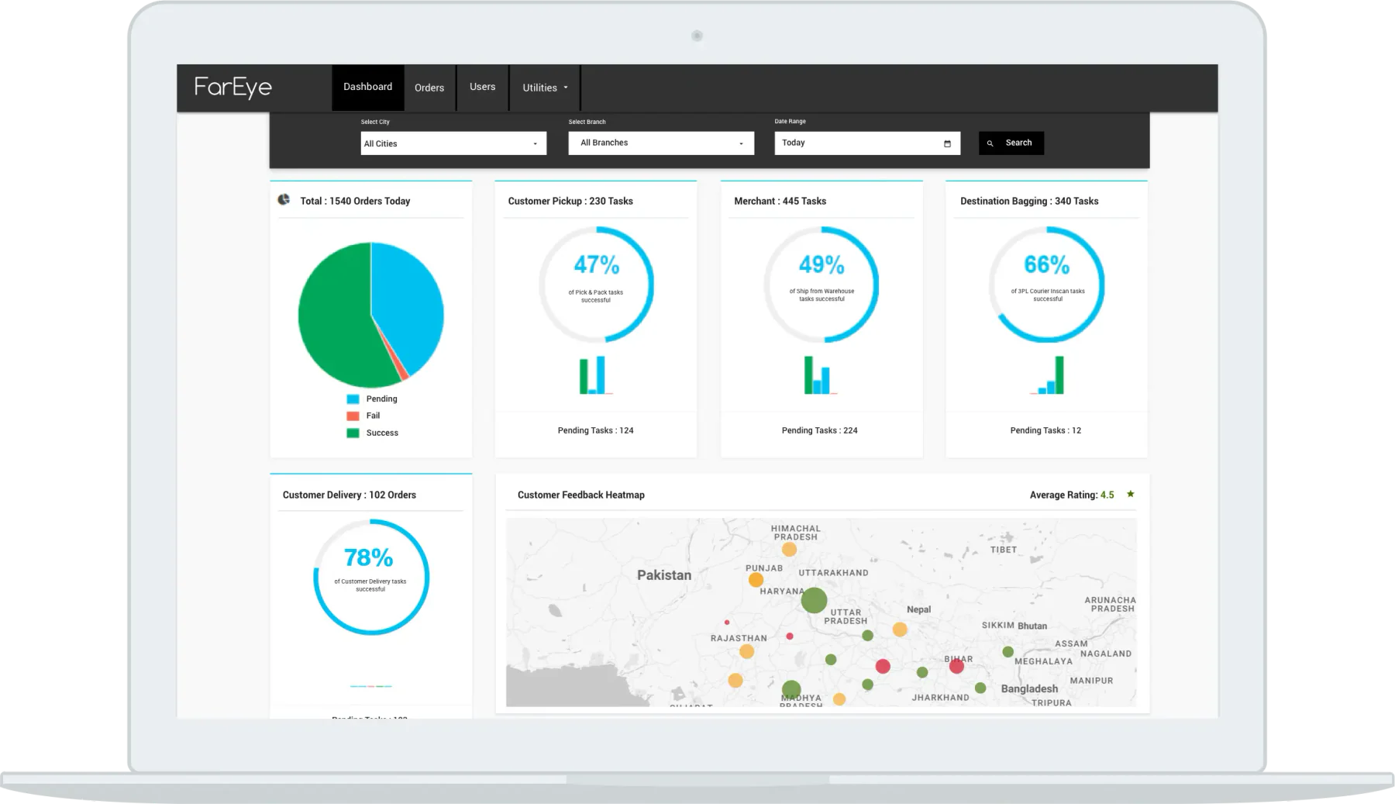Click 'Pending Tasks : 224' text
Image resolution: width=1395 pixels, height=804 pixels.
pyautogui.click(x=819, y=430)
